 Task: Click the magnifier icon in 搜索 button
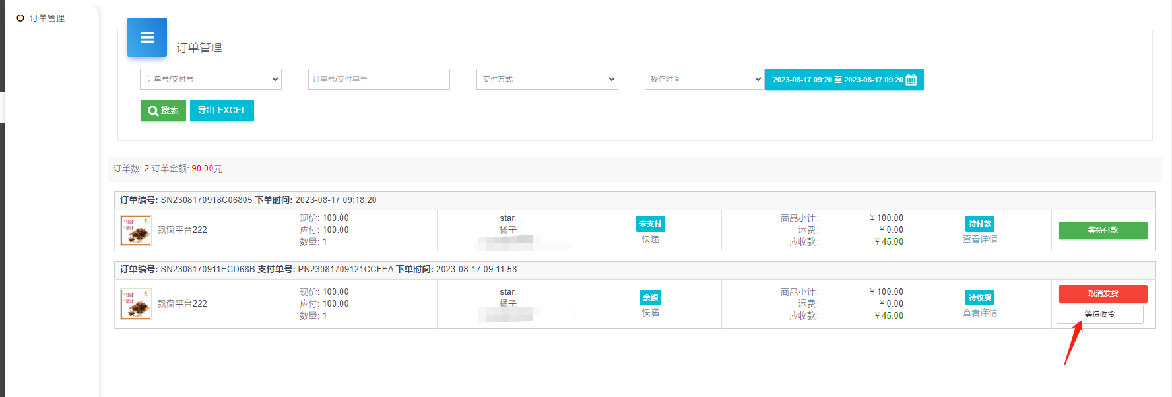point(153,111)
